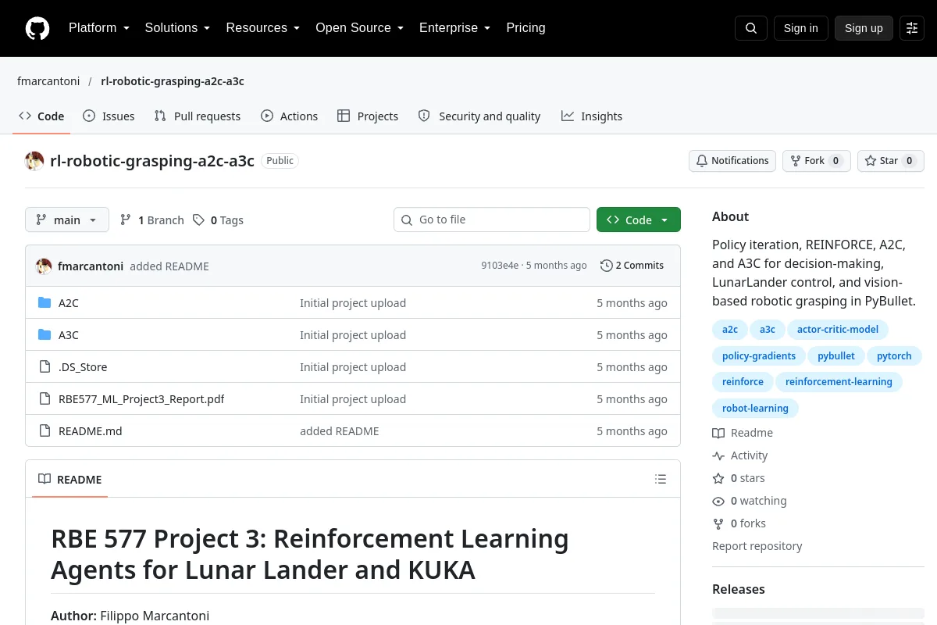Switch to the Projects tab
Image resolution: width=937 pixels, height=625 pixels.
tap(368, 116)
